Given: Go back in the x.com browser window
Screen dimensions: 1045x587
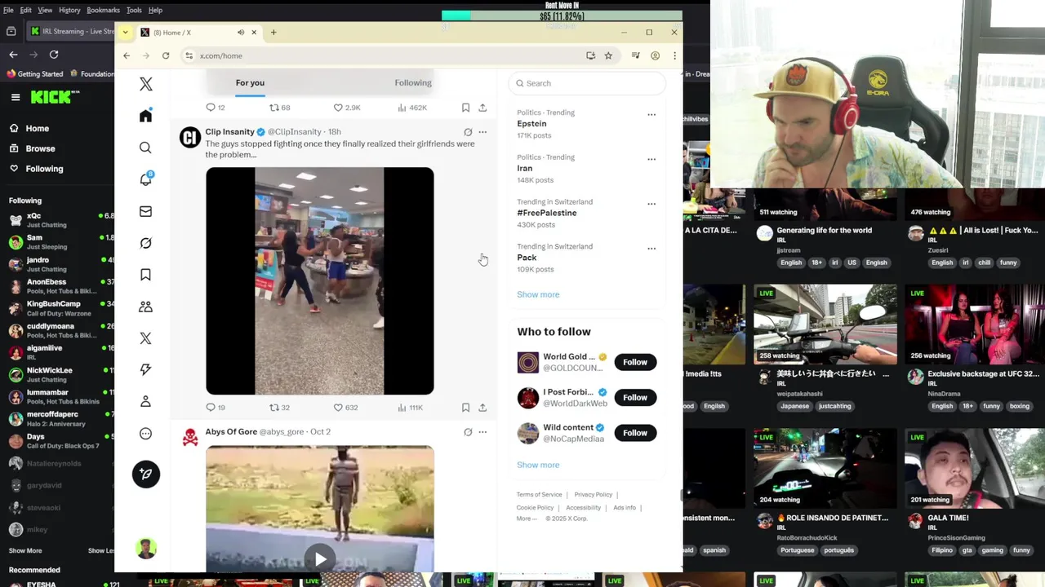Looking at the screenshot, I should coord(127,55).
